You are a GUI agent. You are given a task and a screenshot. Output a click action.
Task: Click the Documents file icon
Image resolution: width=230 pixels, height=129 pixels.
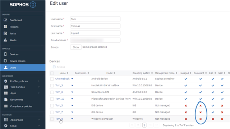pos(6,100)
